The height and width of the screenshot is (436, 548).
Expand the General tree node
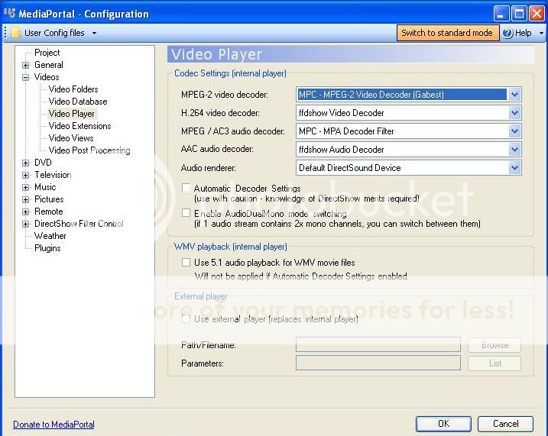25,66
